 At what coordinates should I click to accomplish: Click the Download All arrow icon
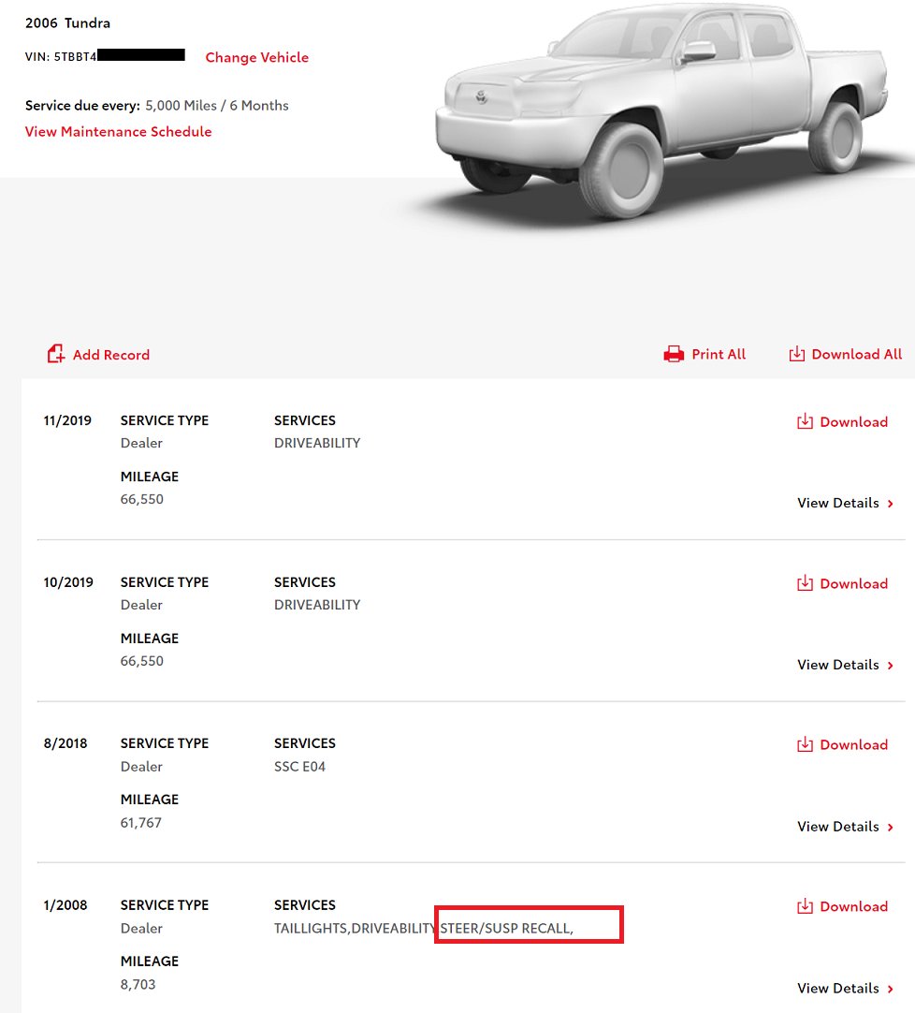(797, 354)
